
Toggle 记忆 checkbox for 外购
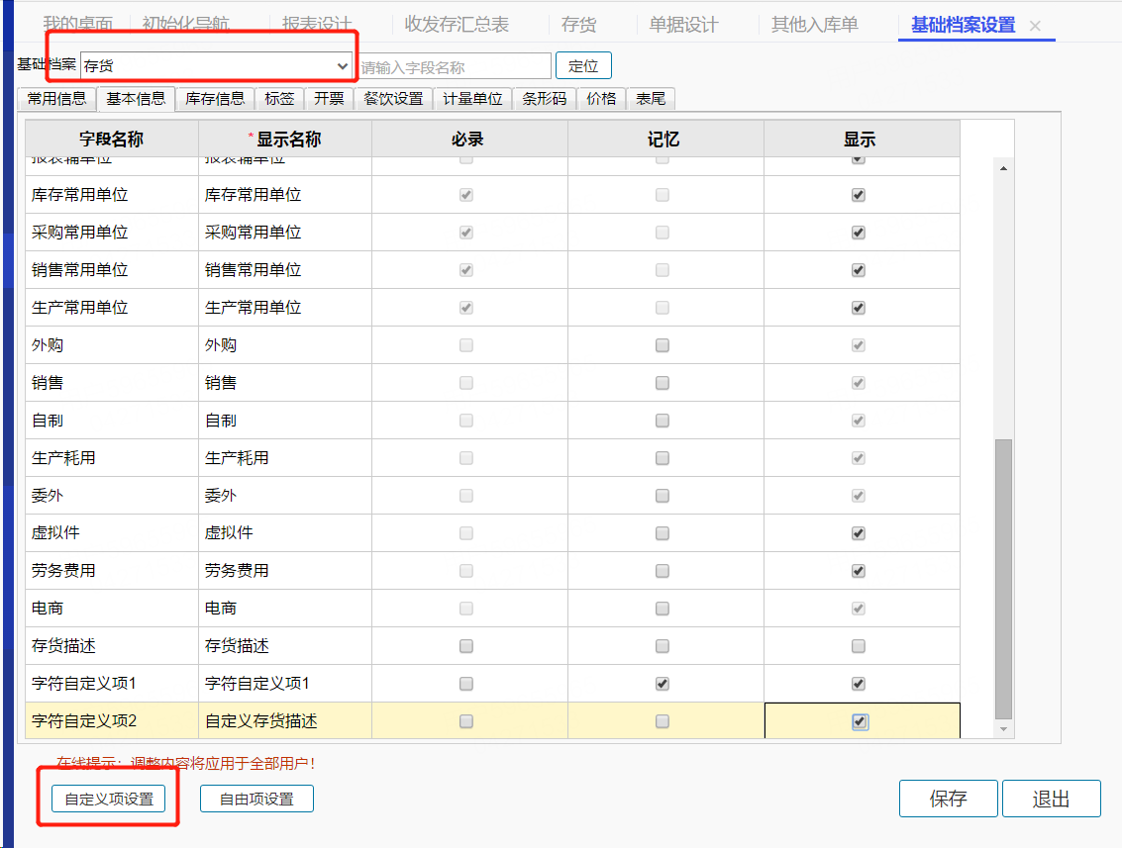[663, 345]
